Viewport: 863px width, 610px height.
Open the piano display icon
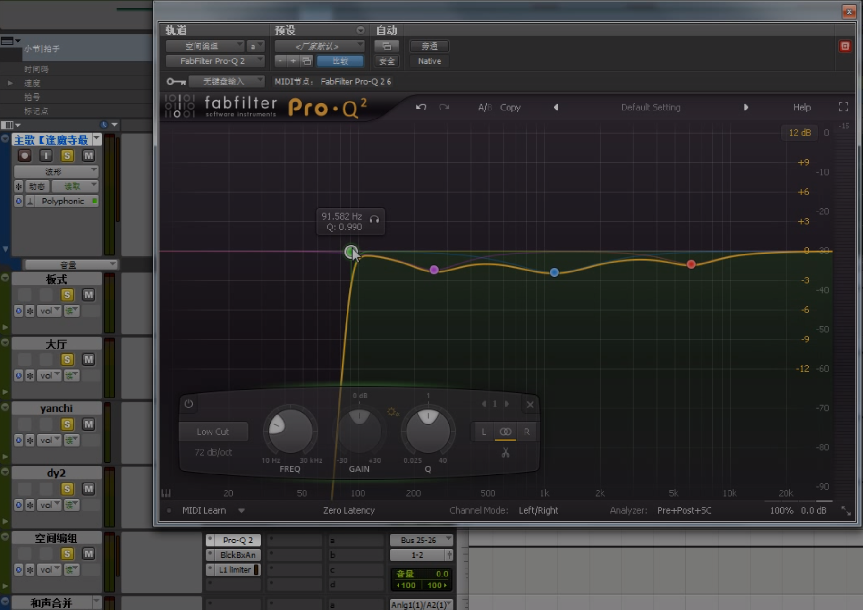[166, 493]
